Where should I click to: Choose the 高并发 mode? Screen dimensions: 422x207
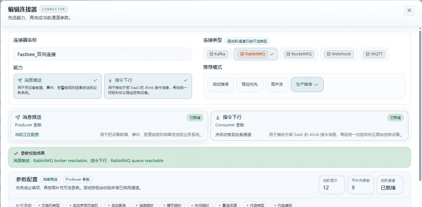click(277, 85)
